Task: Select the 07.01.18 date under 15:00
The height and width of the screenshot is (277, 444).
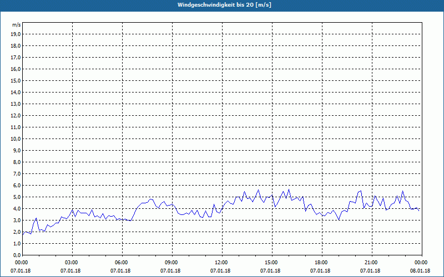Action: (270, 271)
